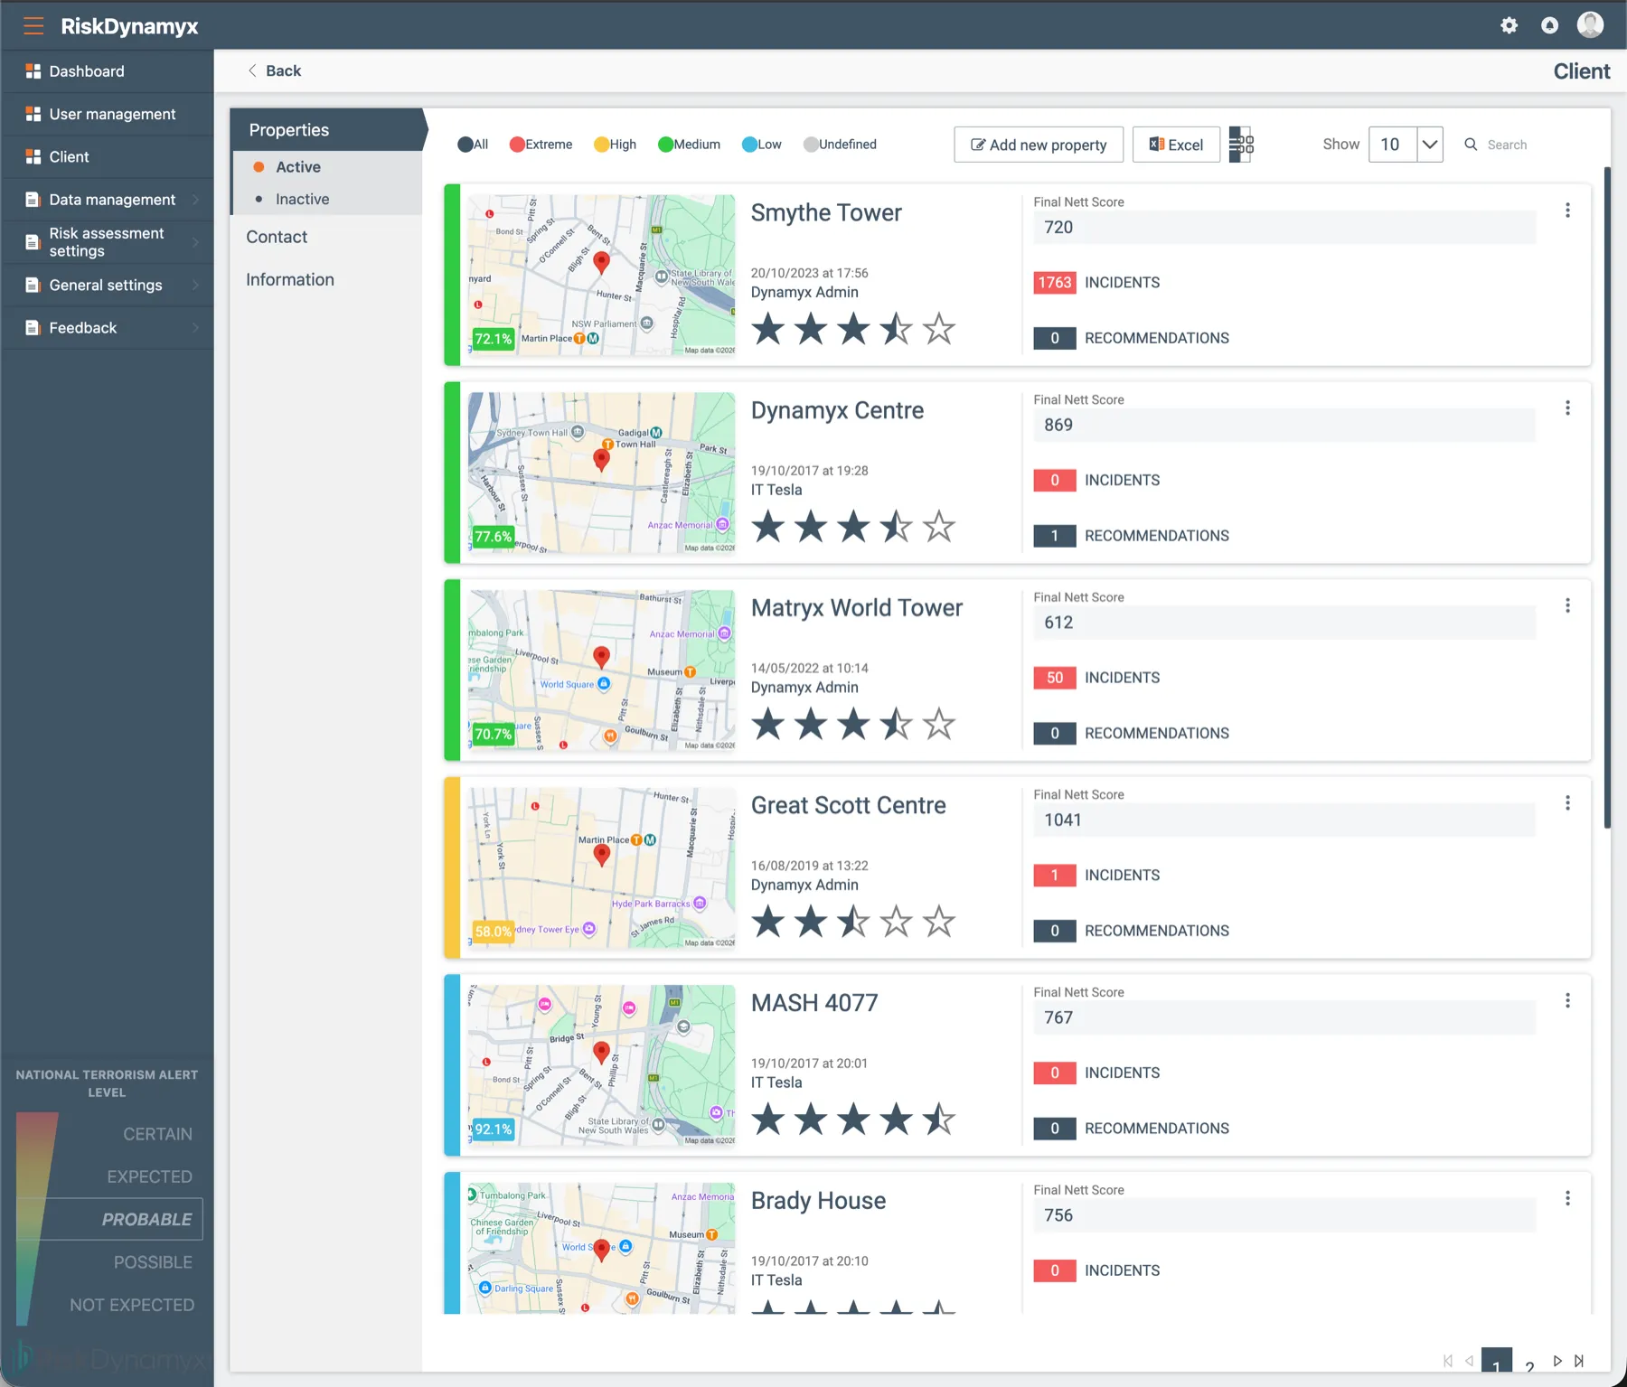
Task: Open Matryx World Tower kebab menu
Action: 1567,605
